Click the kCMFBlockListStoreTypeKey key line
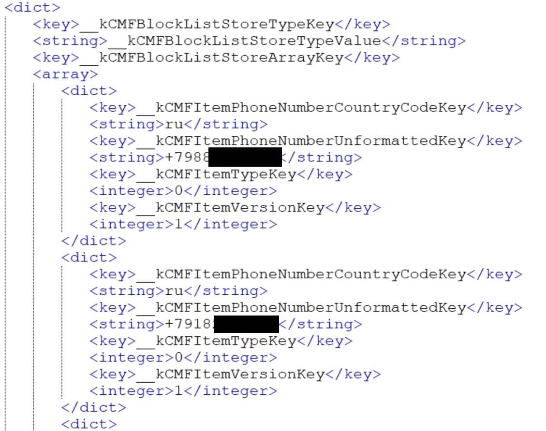Screen dimensions: 546x431 click(x=211, y=24)
